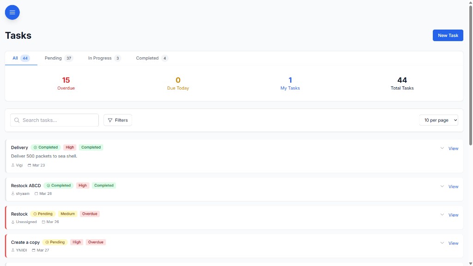Open the 10 per page dropdown
This screenshot has height=266, width=473.
pyautogui.click(x=439, y=120)
